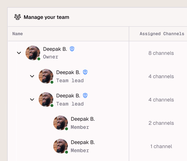
Task: Click the second Team lead's shield badge
Action: (85, 96)
